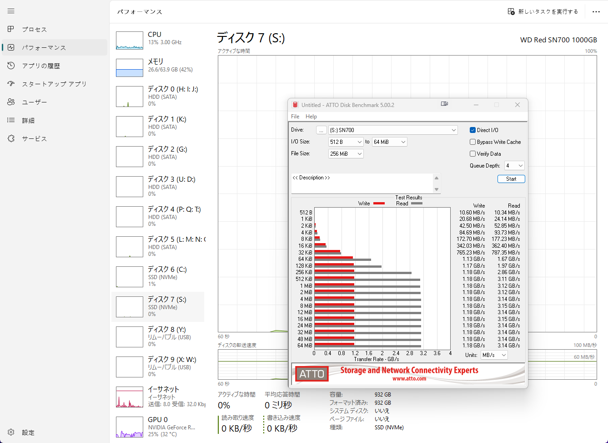Click description scrollbar up arrow

click(437, 178)
